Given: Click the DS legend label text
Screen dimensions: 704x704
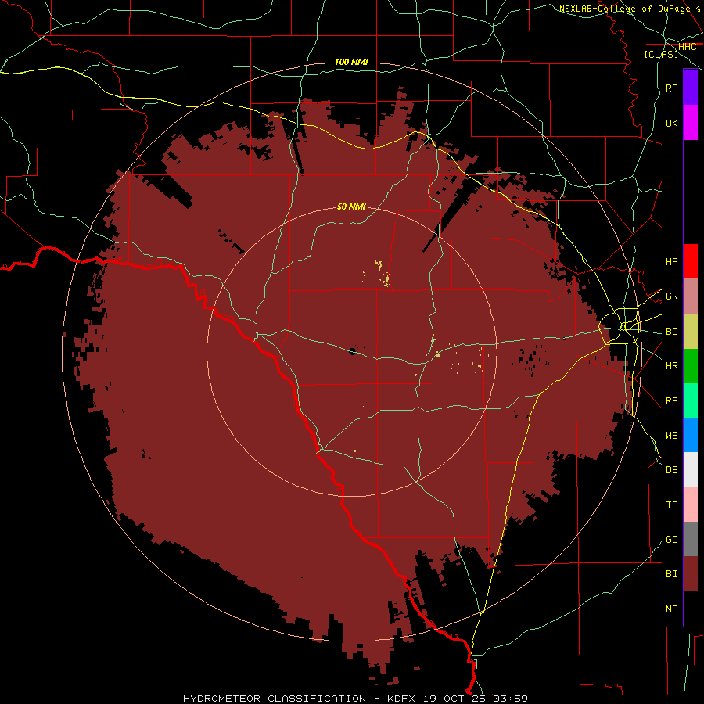Looking at the screenshot, I should point(672,470).
